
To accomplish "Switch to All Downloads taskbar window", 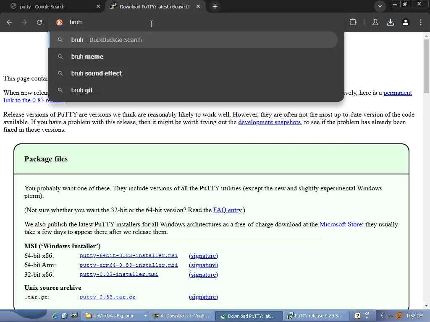I will [x=181, y=316].
